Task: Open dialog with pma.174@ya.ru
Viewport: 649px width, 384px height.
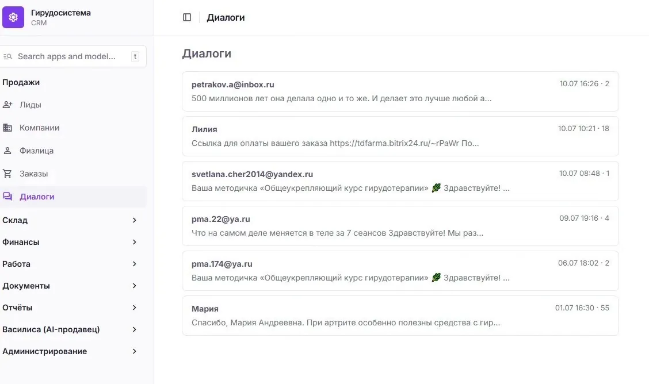Action: tap(400, 271)
